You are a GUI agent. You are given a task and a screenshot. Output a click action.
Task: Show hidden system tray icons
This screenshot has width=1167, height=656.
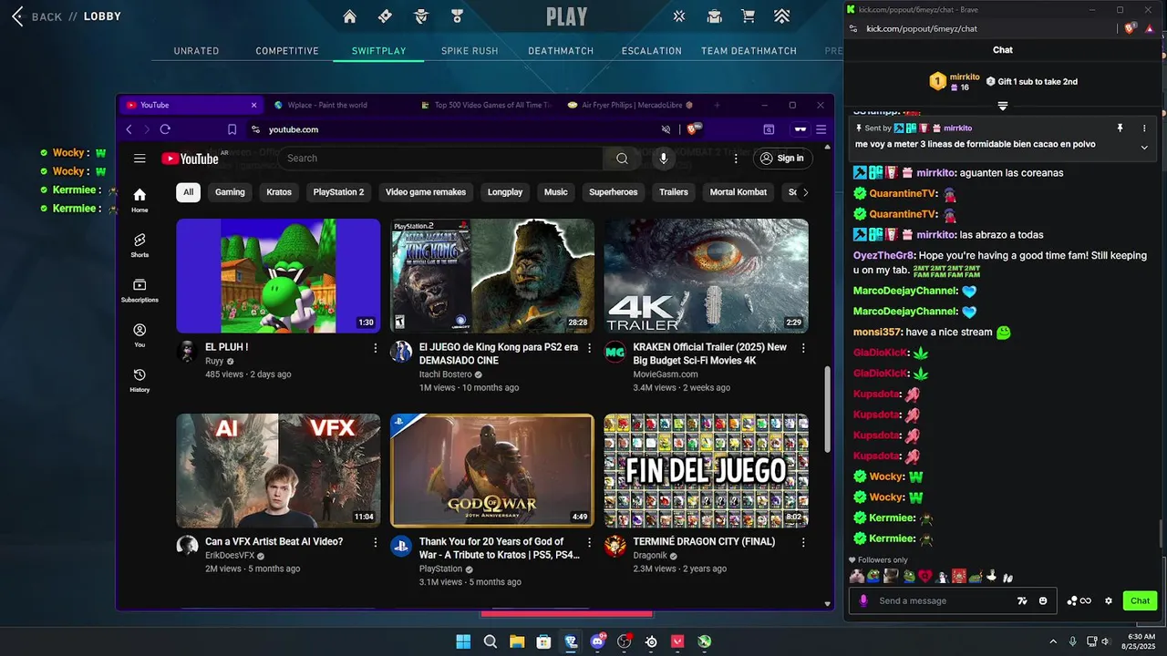tap(1053, 641)
